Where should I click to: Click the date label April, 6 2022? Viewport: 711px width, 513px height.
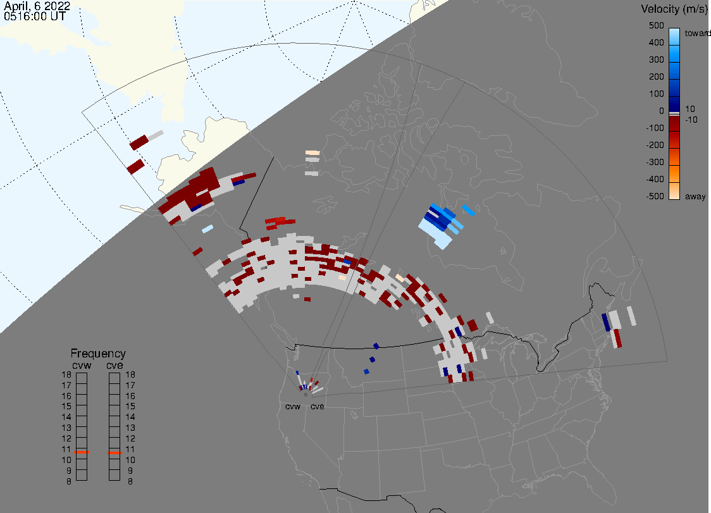(x=37, y=6)
